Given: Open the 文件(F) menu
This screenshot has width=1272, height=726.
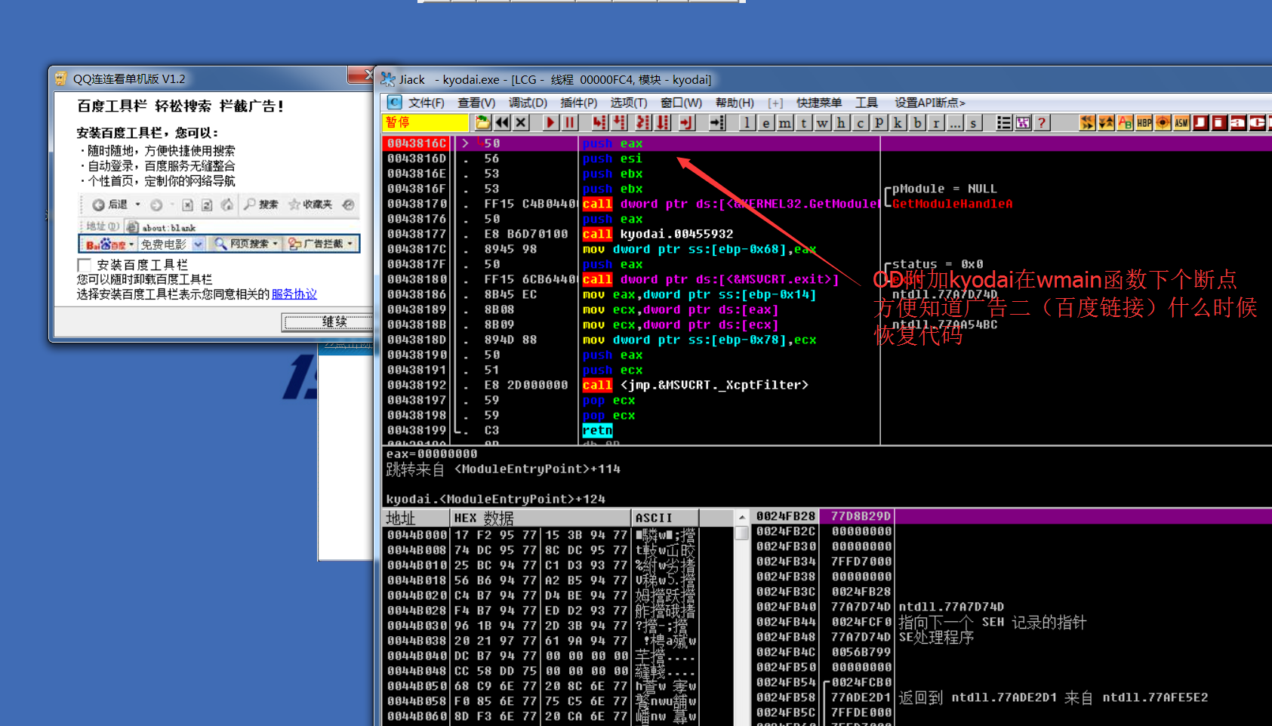Looking at the screenshot, I should 427,103.
